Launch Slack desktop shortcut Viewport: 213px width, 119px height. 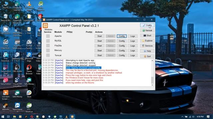pos(29,94)
